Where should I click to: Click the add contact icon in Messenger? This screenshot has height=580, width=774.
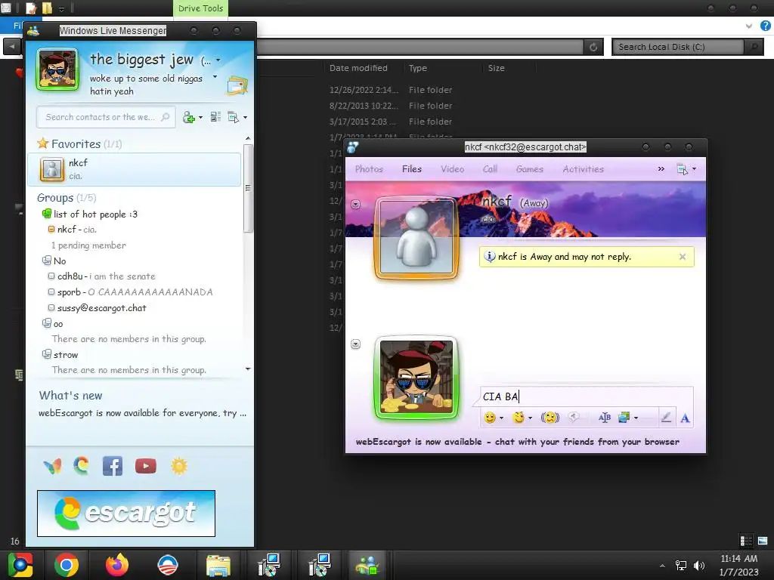pyautogui.click(x=188, y=117)
